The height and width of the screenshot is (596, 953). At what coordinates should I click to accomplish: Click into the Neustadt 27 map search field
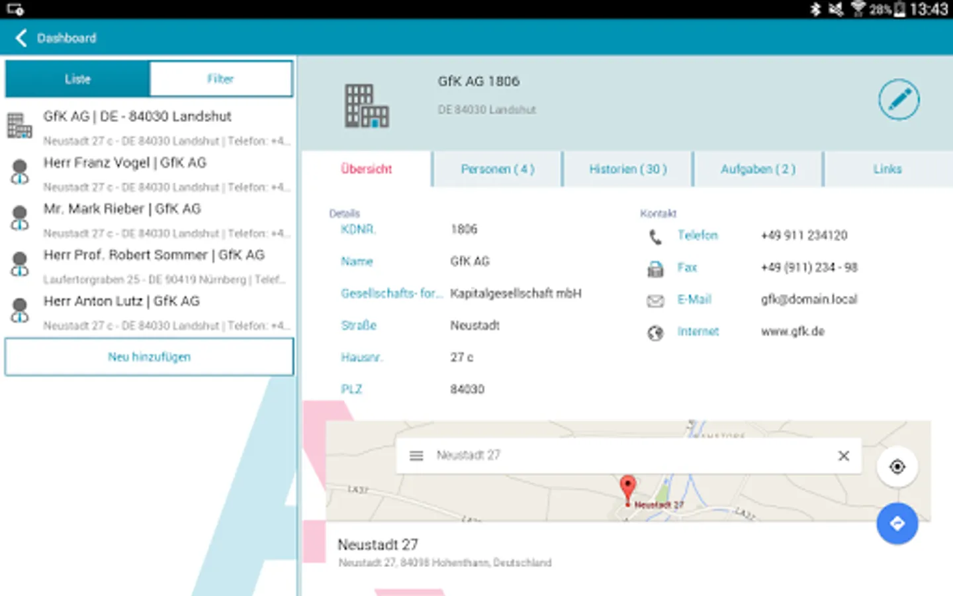(629, 456)
